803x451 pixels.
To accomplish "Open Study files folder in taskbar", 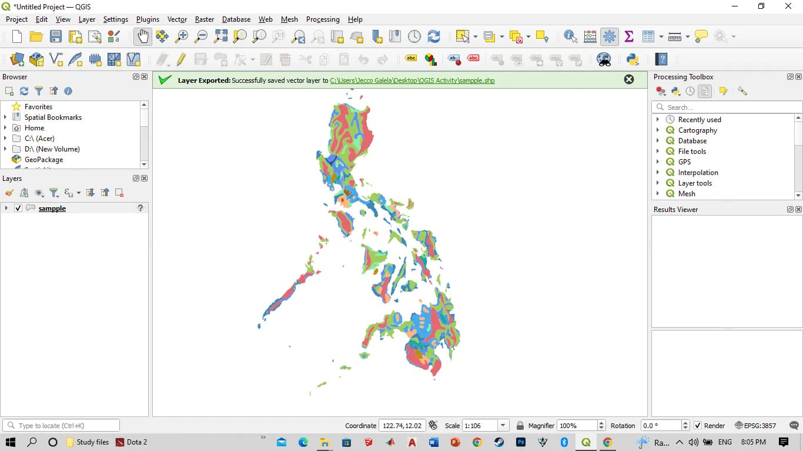I will [87, 442].
